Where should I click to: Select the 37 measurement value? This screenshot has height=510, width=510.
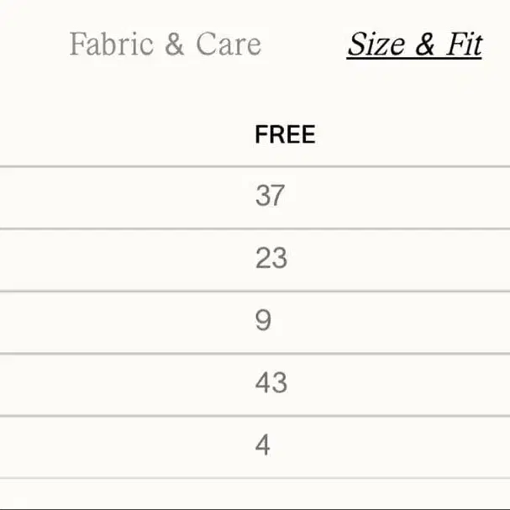point(270,196)
